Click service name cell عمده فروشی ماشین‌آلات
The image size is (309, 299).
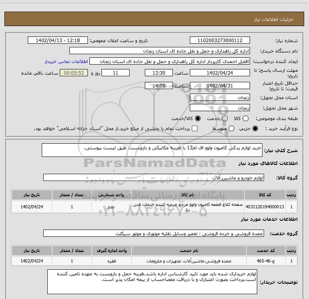tap(189, 261)
